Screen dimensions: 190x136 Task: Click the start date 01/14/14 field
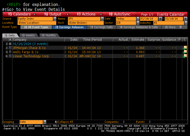coord(149,19)
